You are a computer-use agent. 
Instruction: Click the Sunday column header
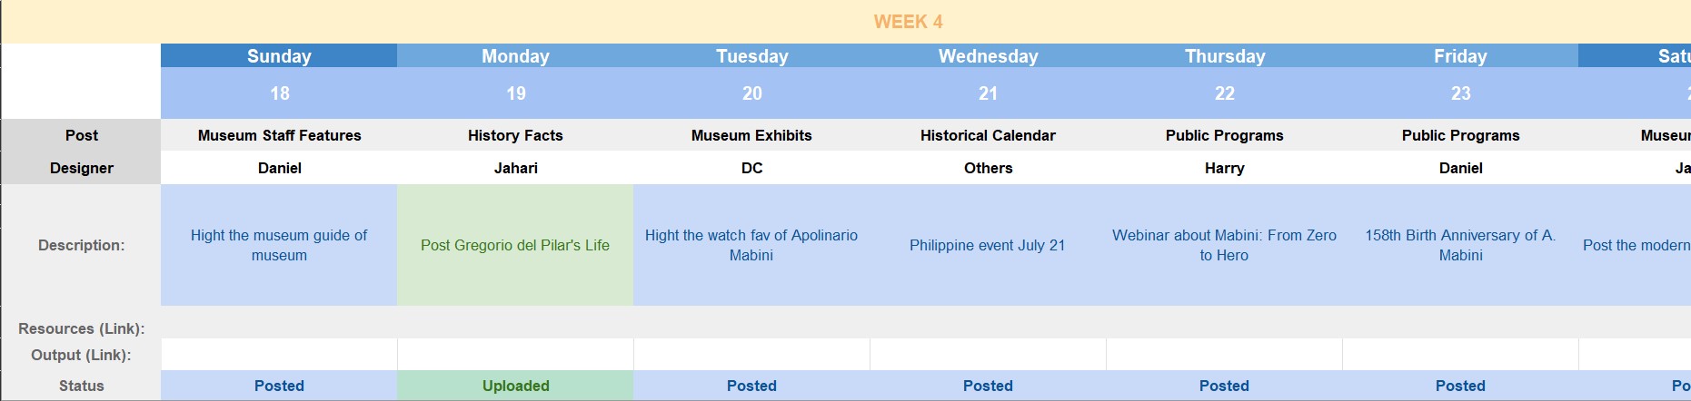tap(279, 56)
